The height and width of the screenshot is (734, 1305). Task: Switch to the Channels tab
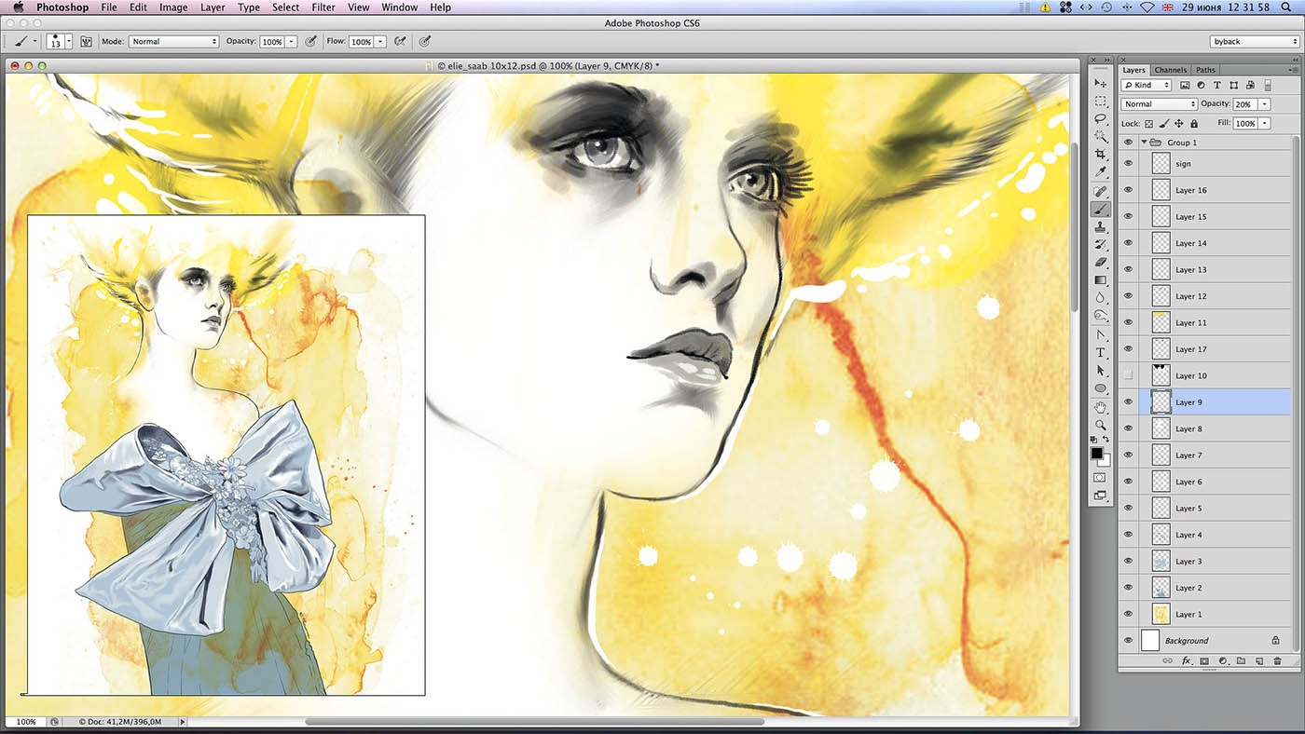(x=1170, y=70)
